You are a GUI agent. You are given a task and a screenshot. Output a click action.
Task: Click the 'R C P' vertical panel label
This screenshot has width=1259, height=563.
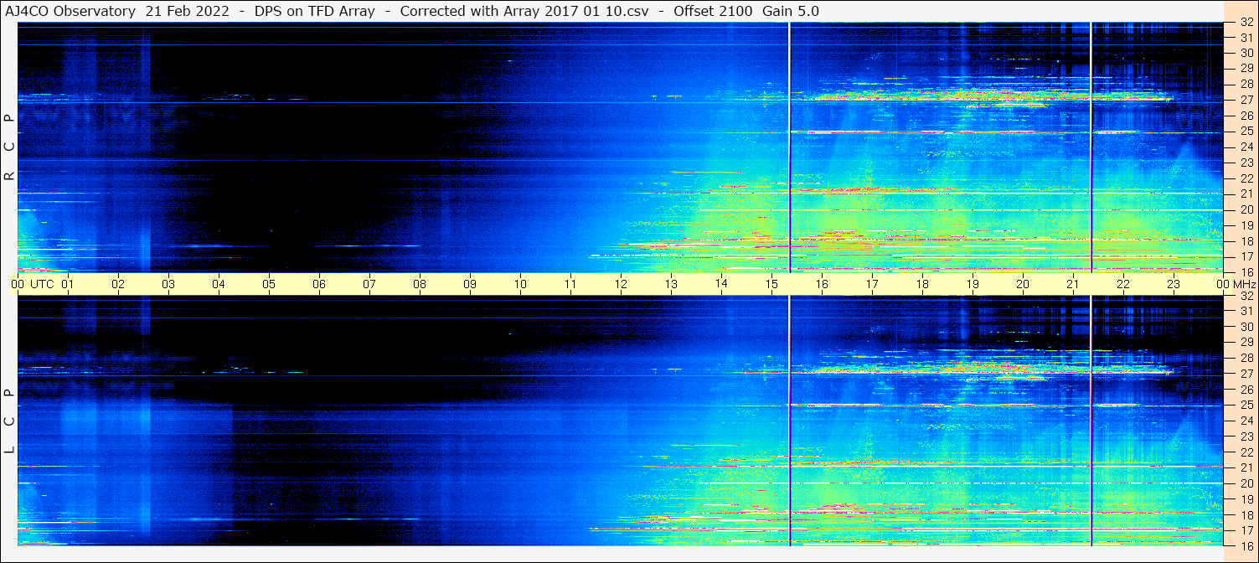pos(10,148)
